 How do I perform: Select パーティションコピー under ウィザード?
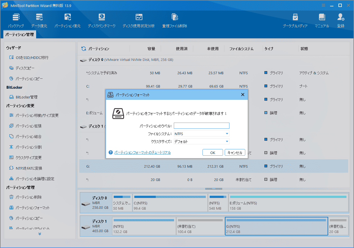26,79
